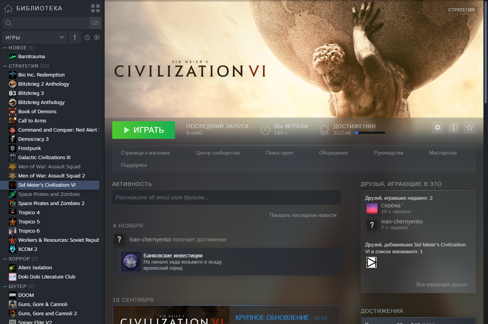Click achievements medal icon
The width and height of the screenshot is (488, 324).
click(325, 130)
